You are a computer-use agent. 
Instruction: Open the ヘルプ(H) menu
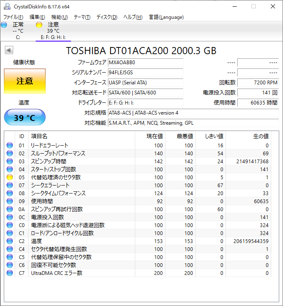(133, 17)
